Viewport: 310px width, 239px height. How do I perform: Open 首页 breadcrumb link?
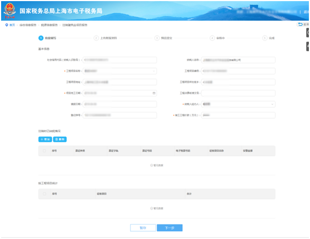point(12,25)
